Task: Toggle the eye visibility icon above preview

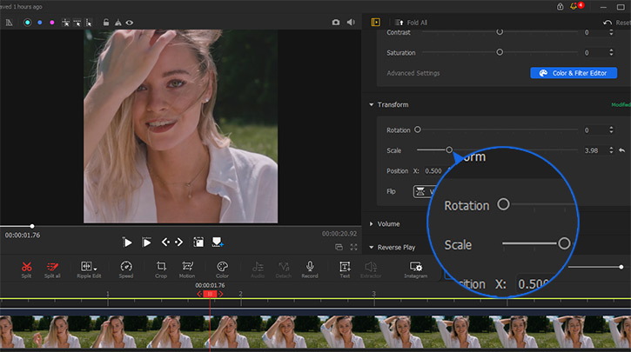Action: 130,22
